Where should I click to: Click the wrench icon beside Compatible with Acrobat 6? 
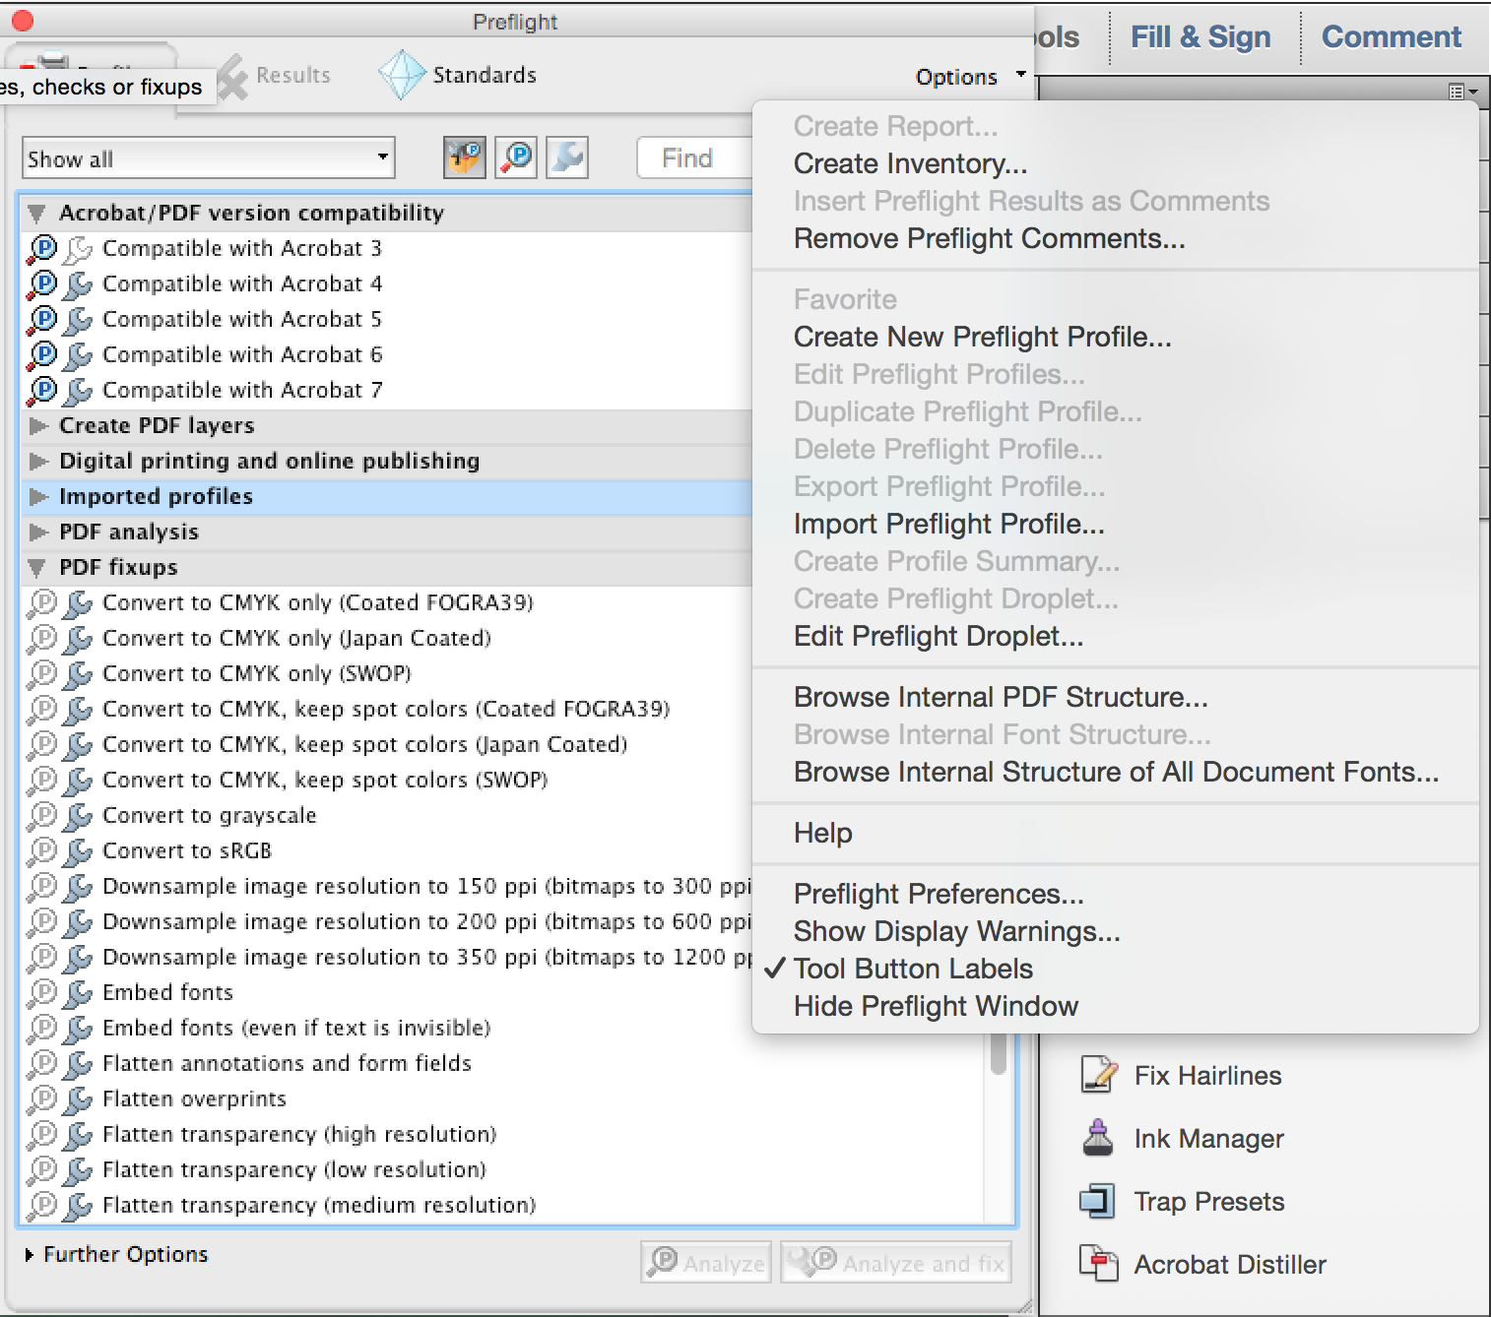[x=77, y=355]
